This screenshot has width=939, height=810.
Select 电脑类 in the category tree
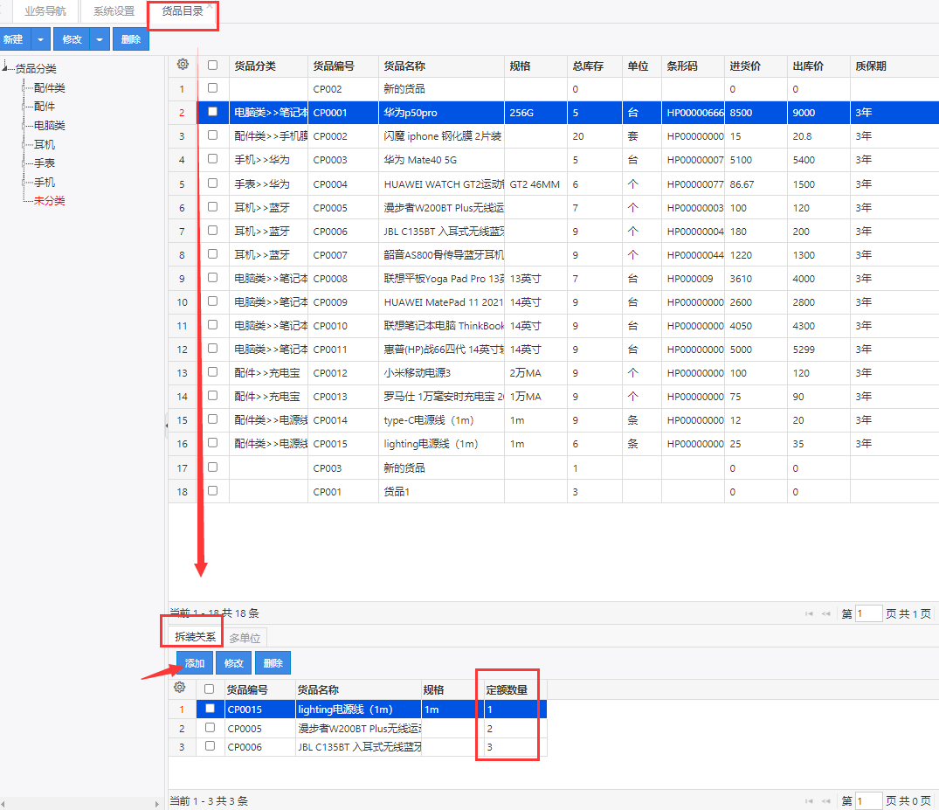49,126
